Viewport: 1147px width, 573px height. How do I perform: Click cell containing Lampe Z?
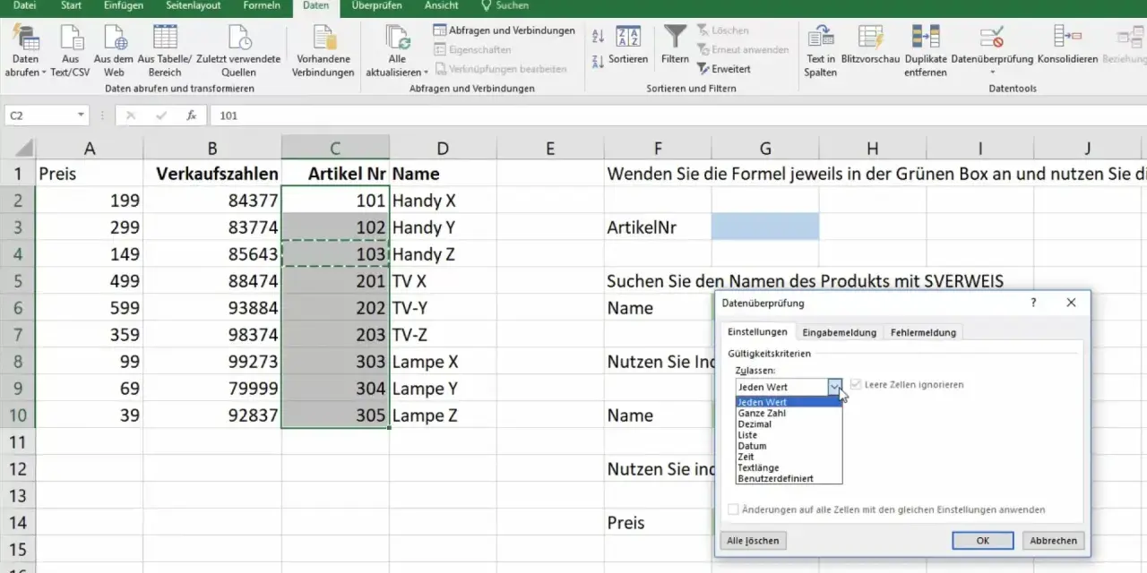tap(443, 415)
